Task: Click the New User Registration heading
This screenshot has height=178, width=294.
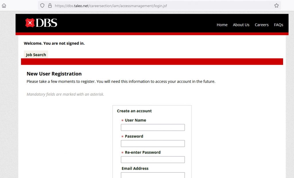Action: point(54,74)
